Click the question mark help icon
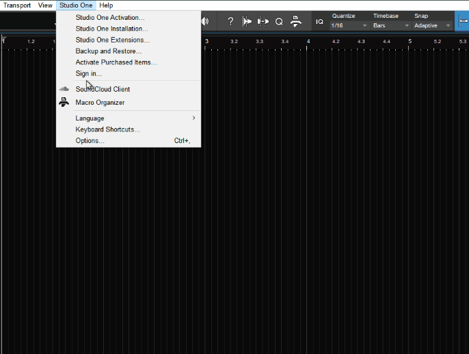469x354 pixels. pyautogui.click(x=230, y=21)
